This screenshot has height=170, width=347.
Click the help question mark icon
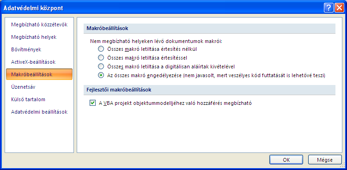329,8
